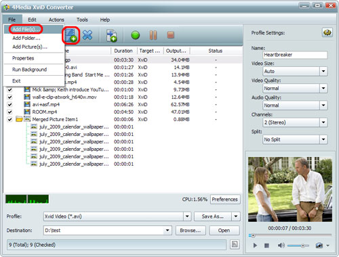Click the Add File toolbar icon
This screenshot has width=339, height=257.
pyautogui.click(x=71, y=35)
